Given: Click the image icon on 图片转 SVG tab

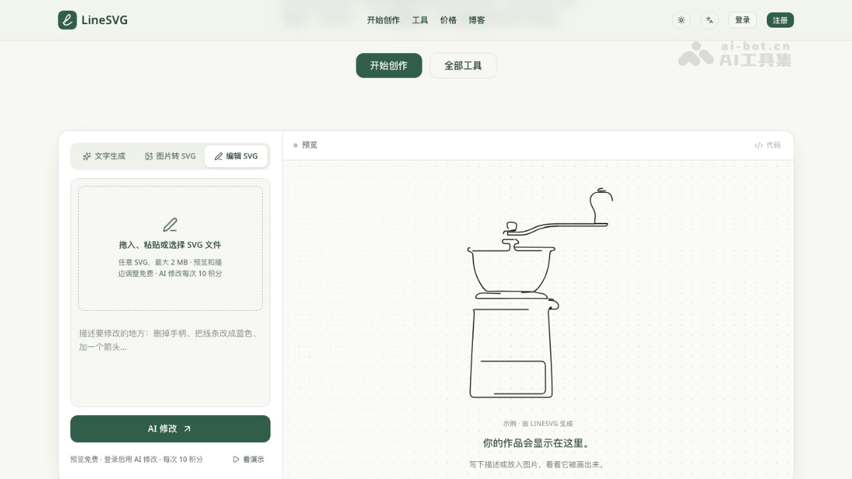Looking at the screenshot, I should (149, 156).
